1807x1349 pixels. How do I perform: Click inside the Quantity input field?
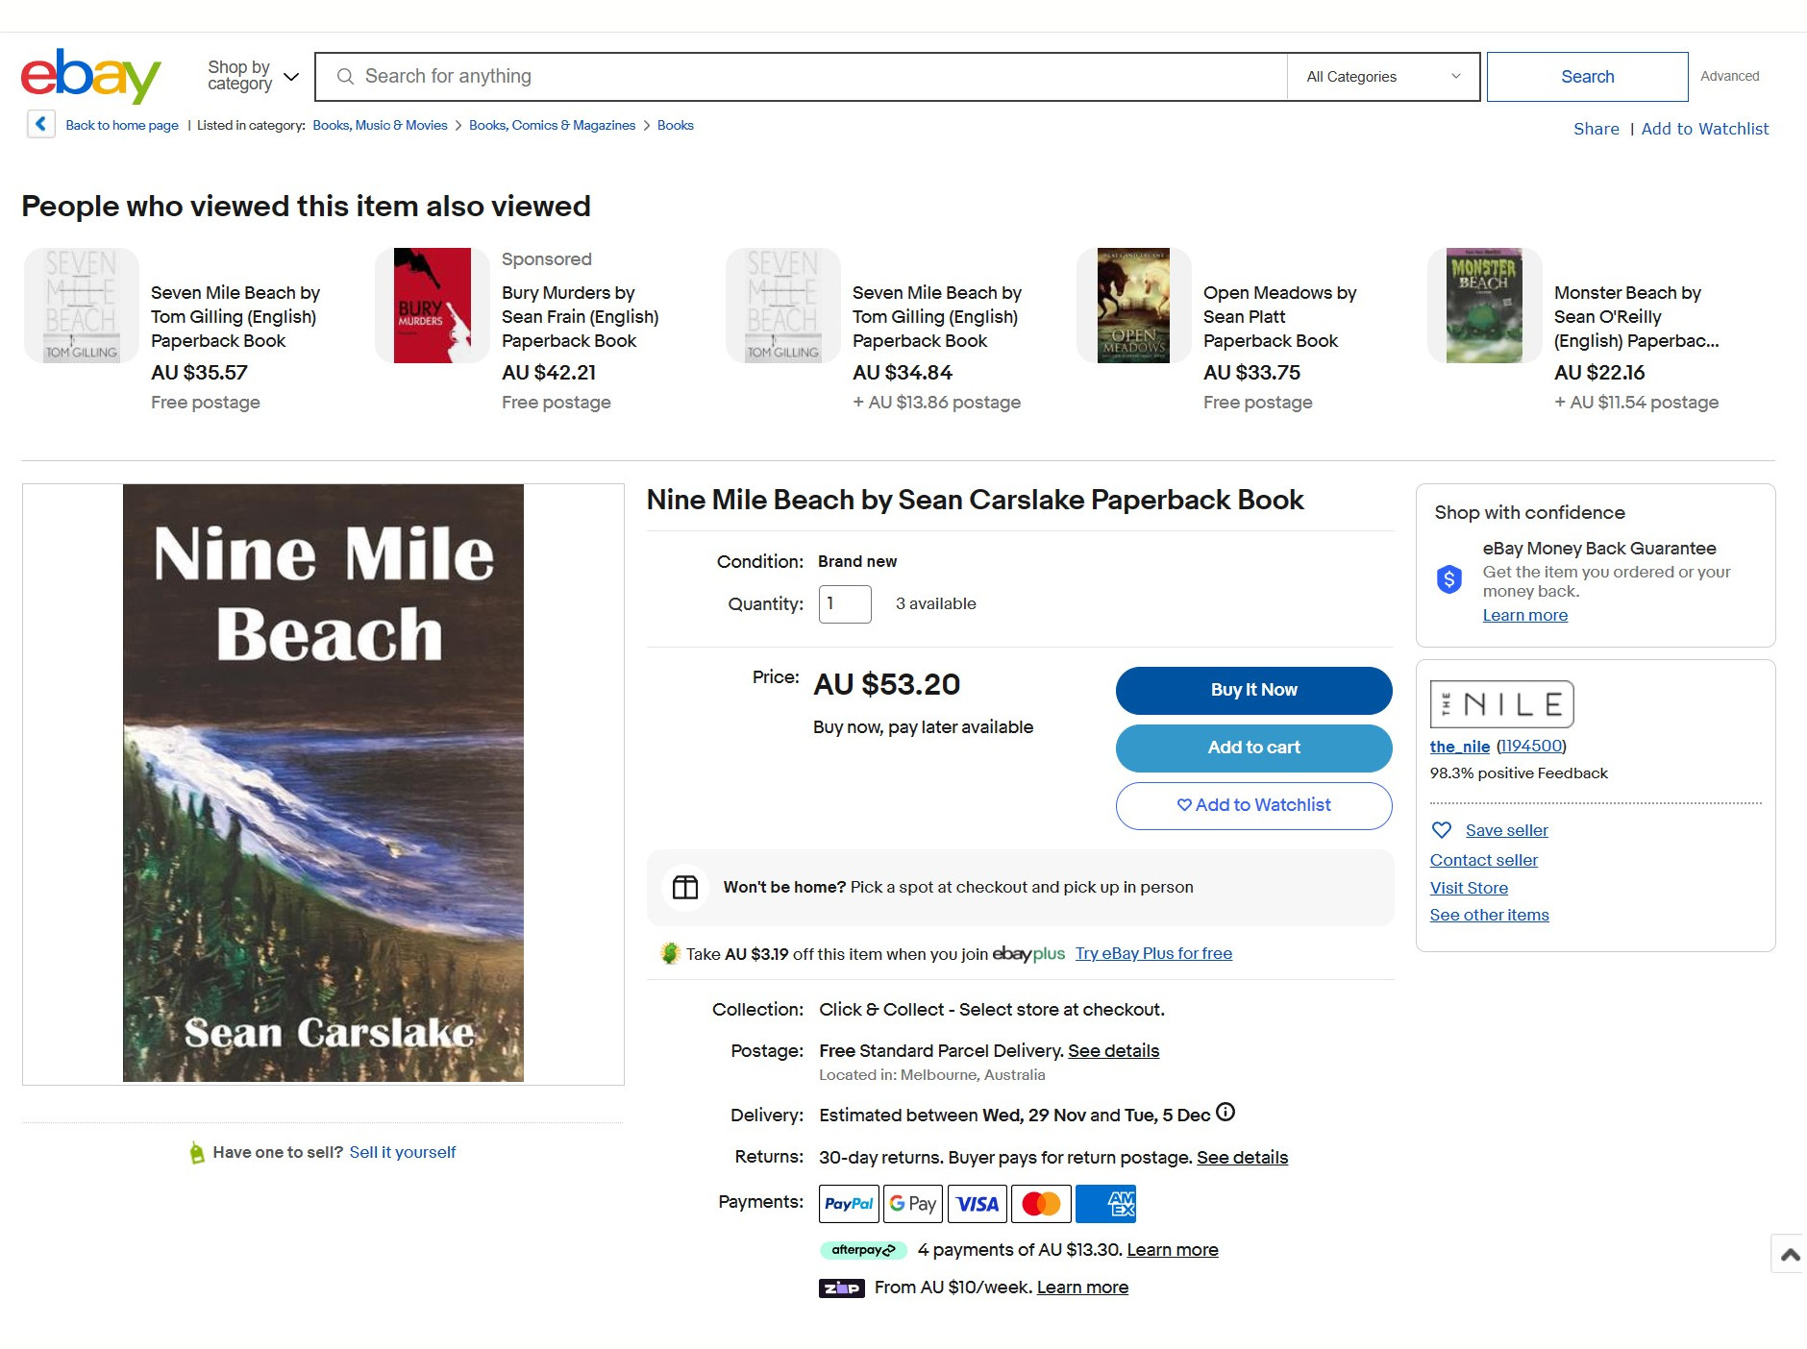click(844, 603)
